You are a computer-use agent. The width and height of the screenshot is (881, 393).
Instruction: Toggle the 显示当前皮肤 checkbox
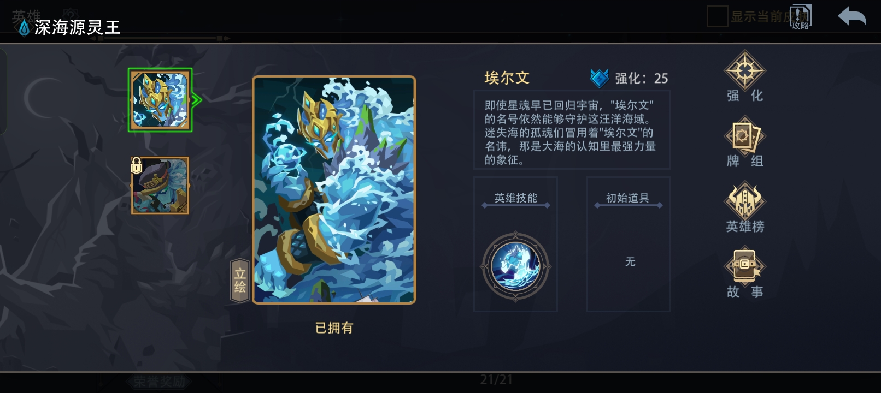pyautogui.click(x=717, y=16)
